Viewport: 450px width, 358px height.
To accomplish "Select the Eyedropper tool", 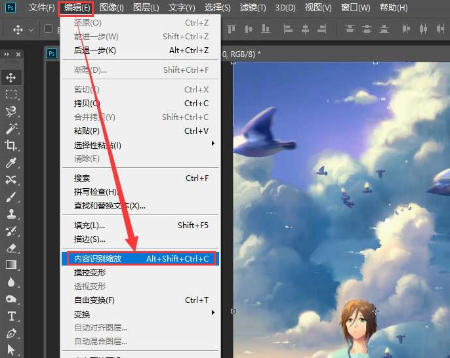I will click(x=11, y=163).
